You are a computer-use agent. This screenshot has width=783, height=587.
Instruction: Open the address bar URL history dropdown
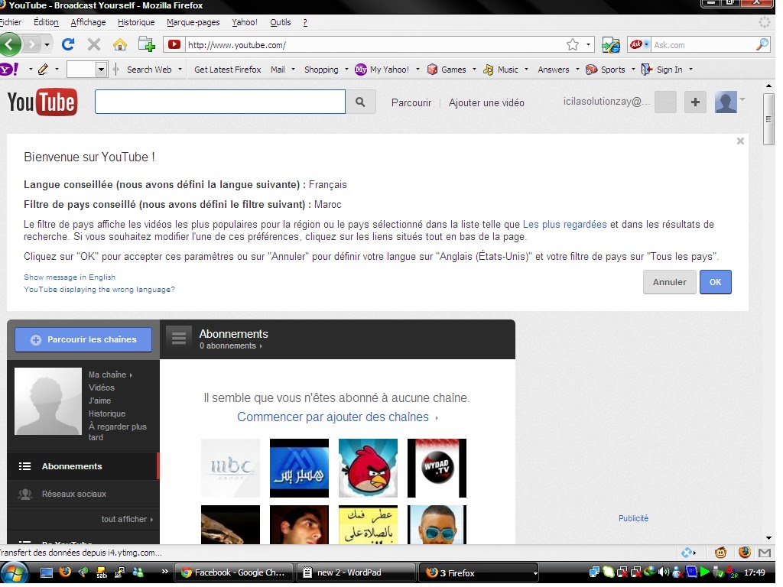[x=588, y=45]
